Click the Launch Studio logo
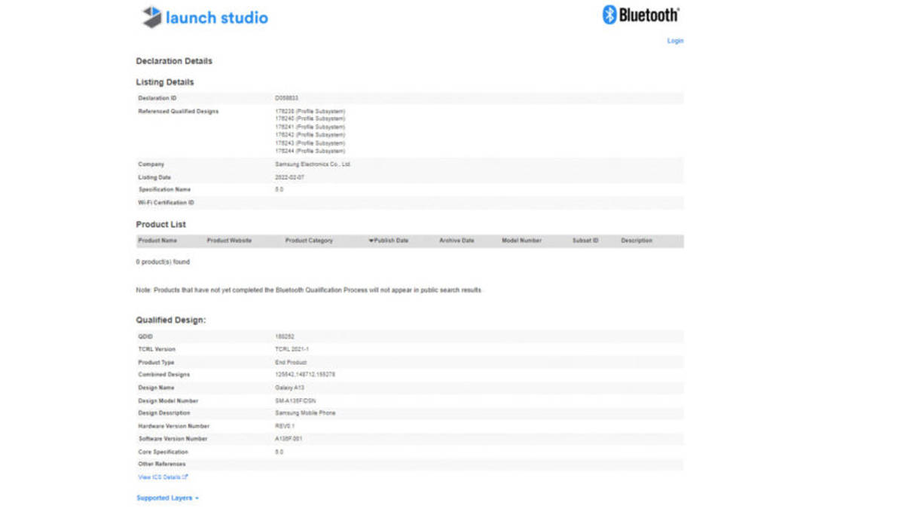The width and height of the screenshot is (904, 509). pyautogui.click(x=203, y=17)
